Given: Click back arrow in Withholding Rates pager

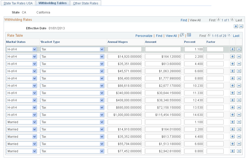Looking at the screenshot, I should coord(218,20).
